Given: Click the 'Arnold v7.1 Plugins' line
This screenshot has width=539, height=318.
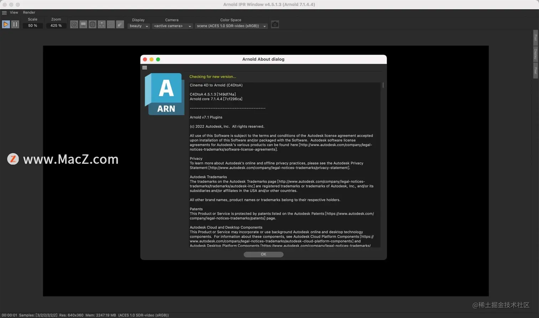Looking at the screenshot, I should [x=206, y=117].
